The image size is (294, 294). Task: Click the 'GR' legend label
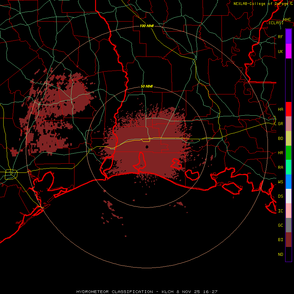280,124
